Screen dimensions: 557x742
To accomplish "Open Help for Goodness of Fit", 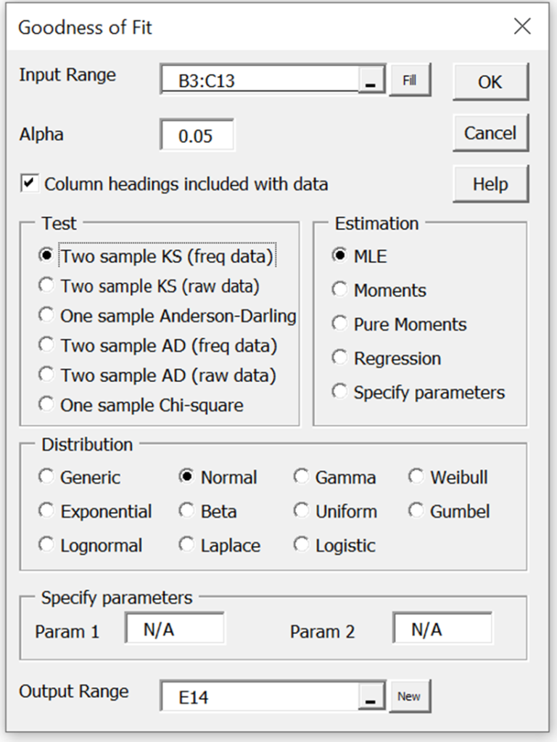I will [491, 184].
